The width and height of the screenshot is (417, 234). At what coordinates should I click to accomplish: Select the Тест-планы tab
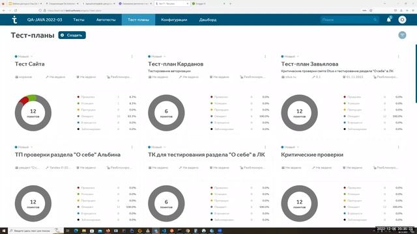(138, 19)
